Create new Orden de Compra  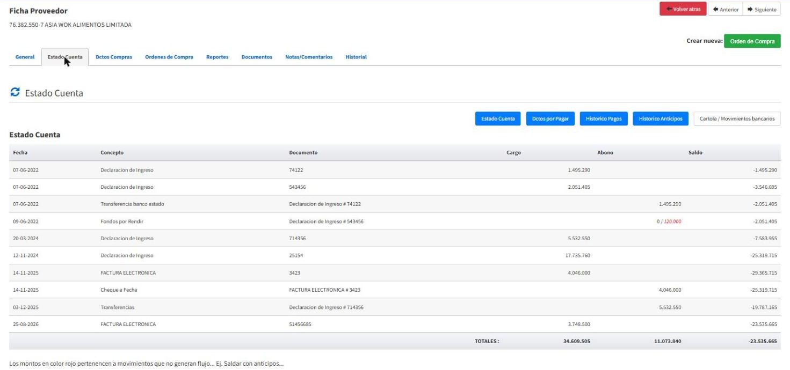tap(752, 41)
